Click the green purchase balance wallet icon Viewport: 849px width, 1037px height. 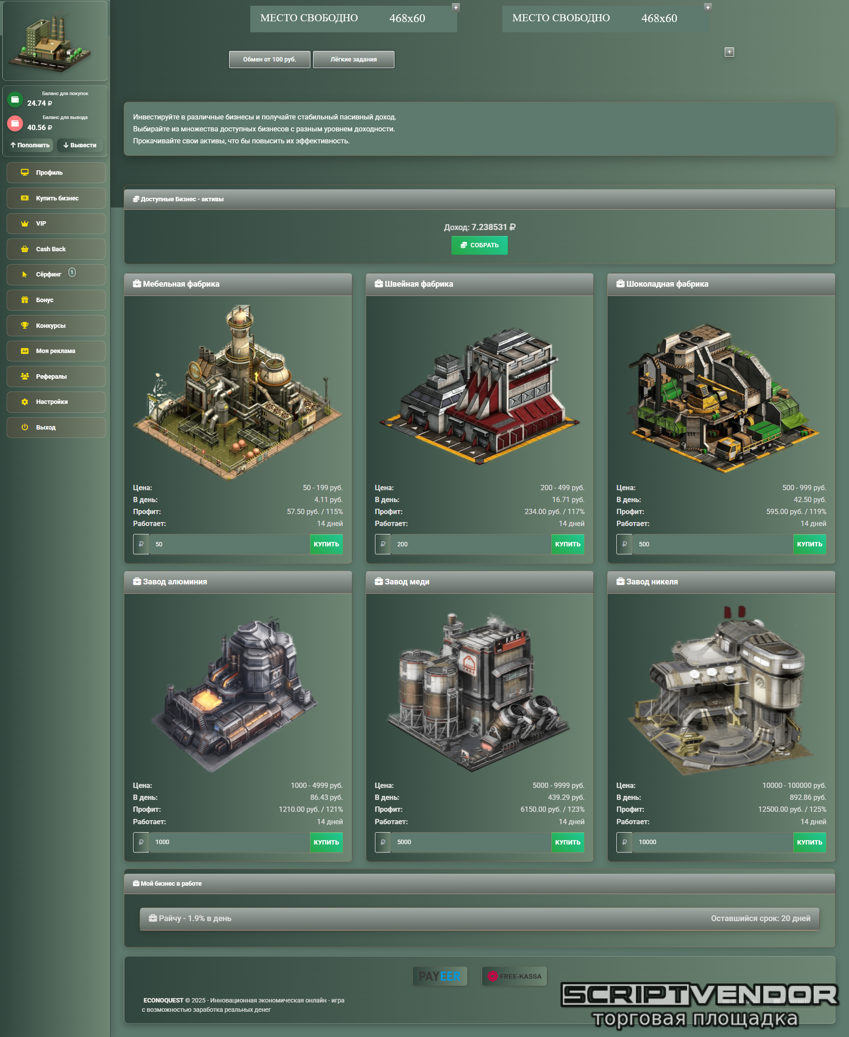(x=15, y=100)
